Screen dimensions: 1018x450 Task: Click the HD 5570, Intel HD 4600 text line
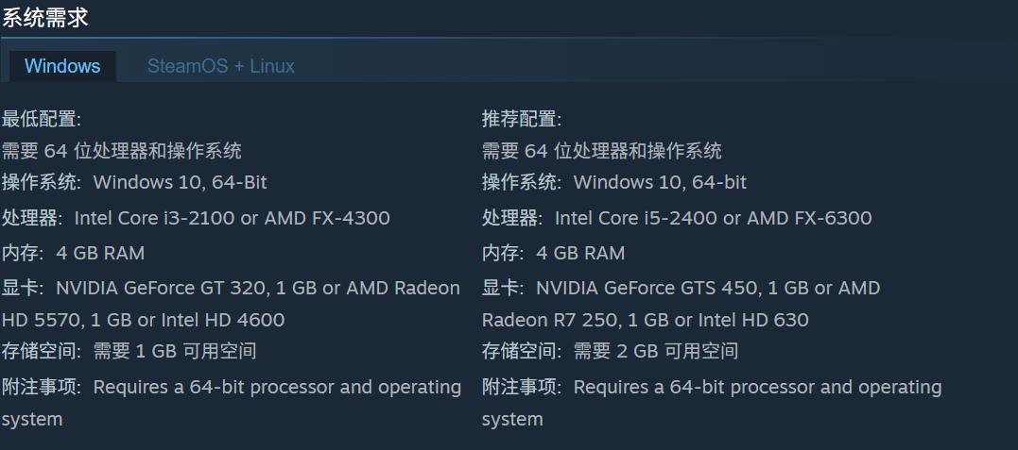tap(143, 320)
